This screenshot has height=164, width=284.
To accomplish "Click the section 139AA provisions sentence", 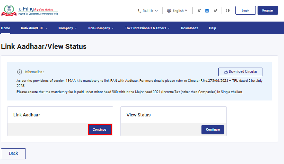I will pos(139,83).
